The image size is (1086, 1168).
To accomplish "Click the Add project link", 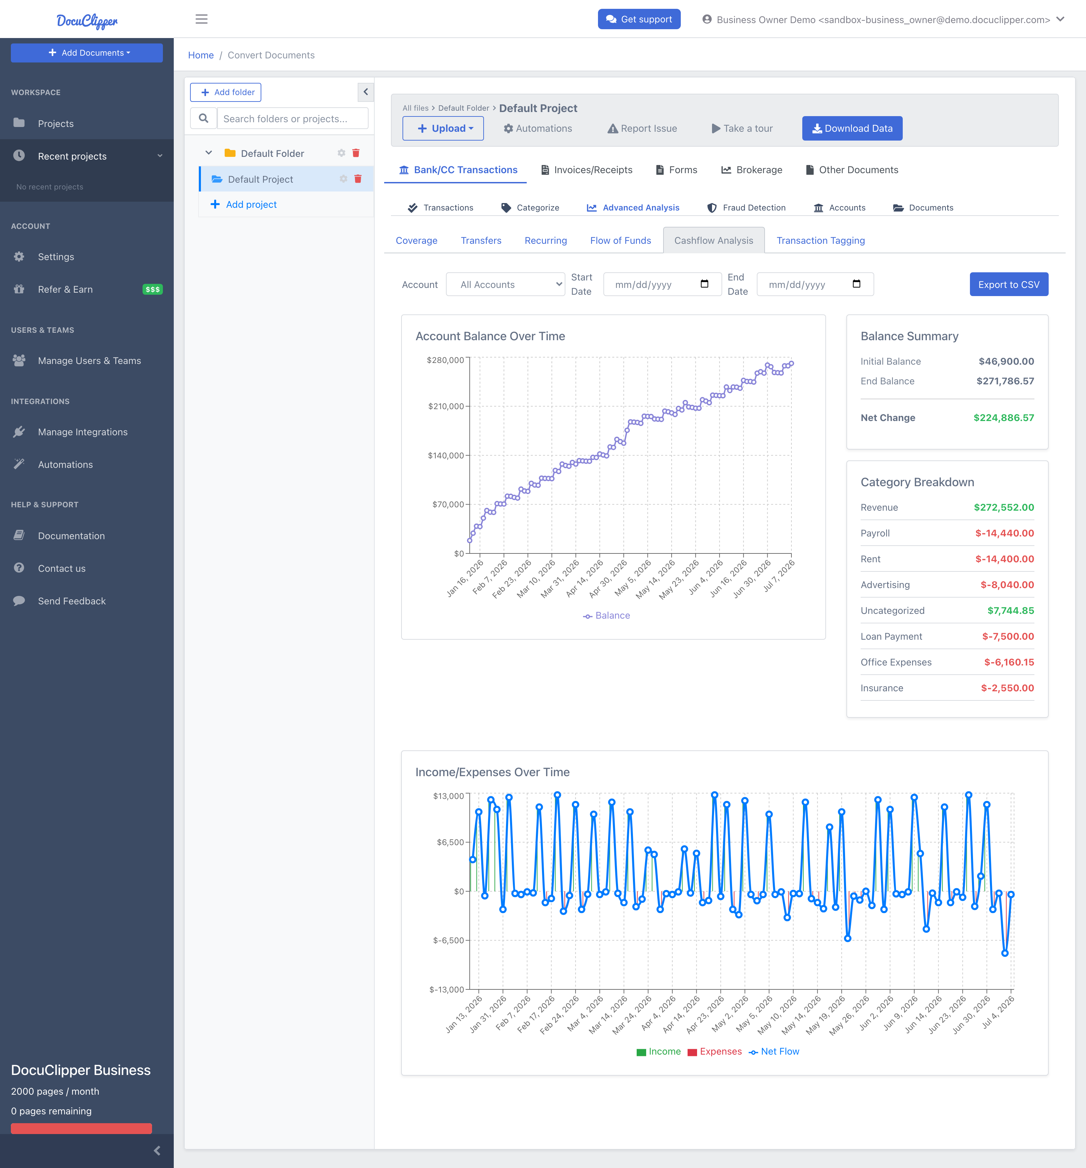I will [x=243, y=204].
